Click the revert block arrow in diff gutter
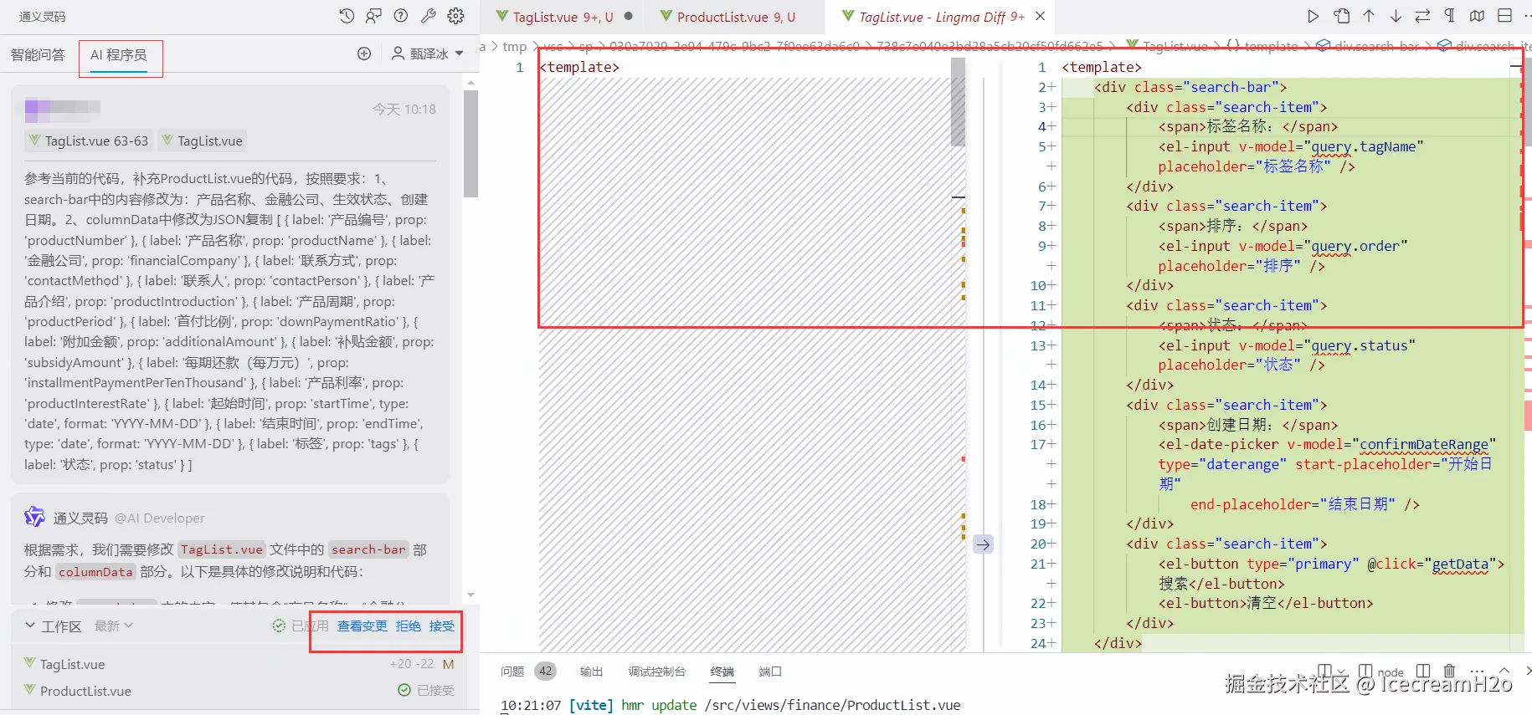This screenshot has width=1532, height=715. click(x=983, y=544)
